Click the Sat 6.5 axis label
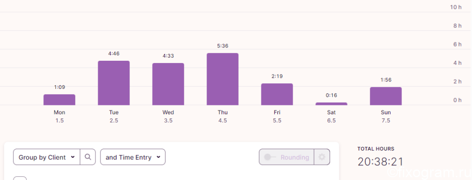Viewport: 472px width, 180px height. [331, 116]
